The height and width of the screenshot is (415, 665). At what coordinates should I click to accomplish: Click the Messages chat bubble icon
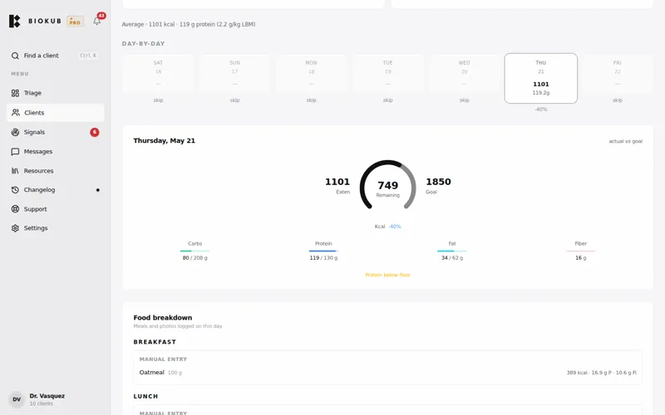(15, 152)
